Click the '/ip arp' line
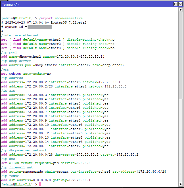Viewport: 184px width, 188px height. coord(8,91)
